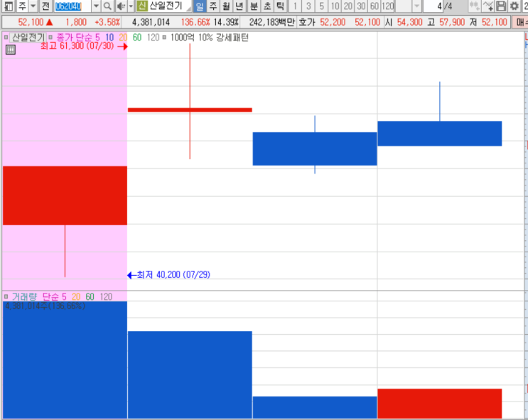Select the 틱 tick chart period

[280, 6]
